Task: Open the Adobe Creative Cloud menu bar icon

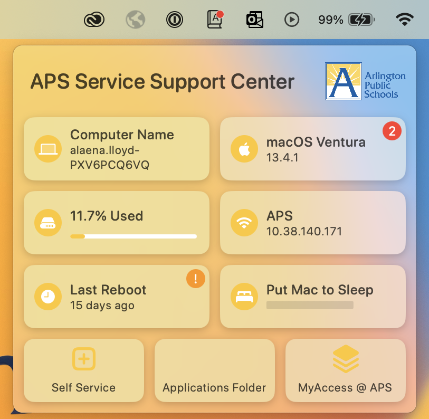Action: pos(94,20)
